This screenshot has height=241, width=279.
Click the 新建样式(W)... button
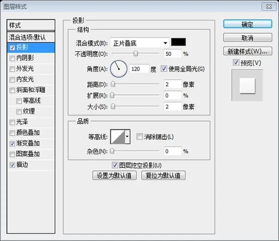pos(247,51)
